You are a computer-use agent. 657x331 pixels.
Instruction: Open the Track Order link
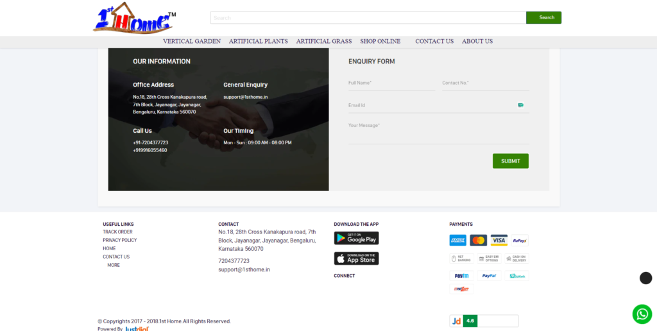pyautogui.click(x=118, y=232)
